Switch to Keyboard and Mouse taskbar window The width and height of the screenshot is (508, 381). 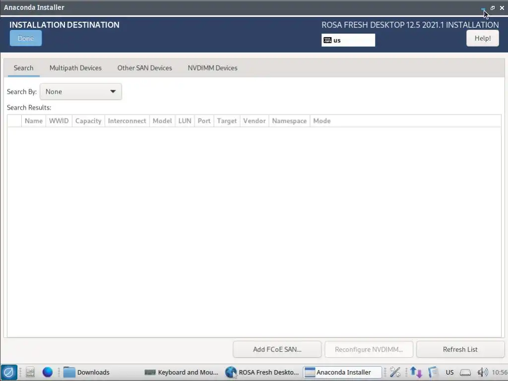click(x=182, y=372)
